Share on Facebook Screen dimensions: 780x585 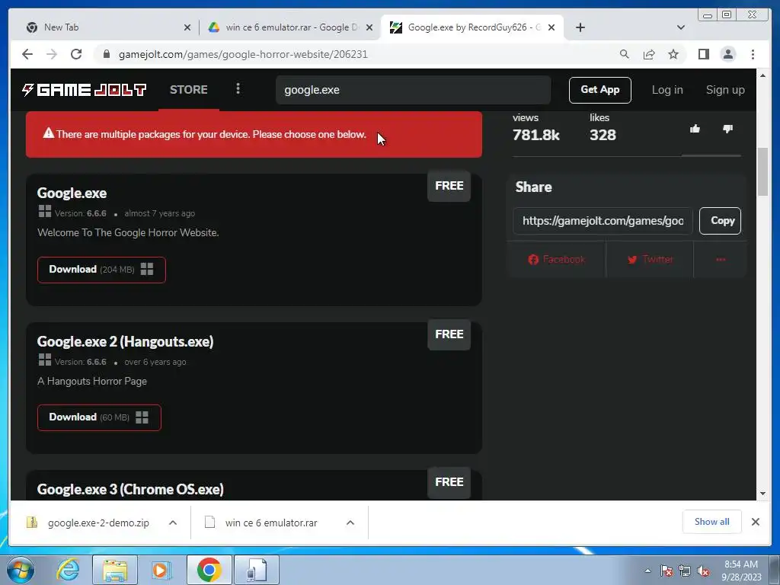(556, 259)
